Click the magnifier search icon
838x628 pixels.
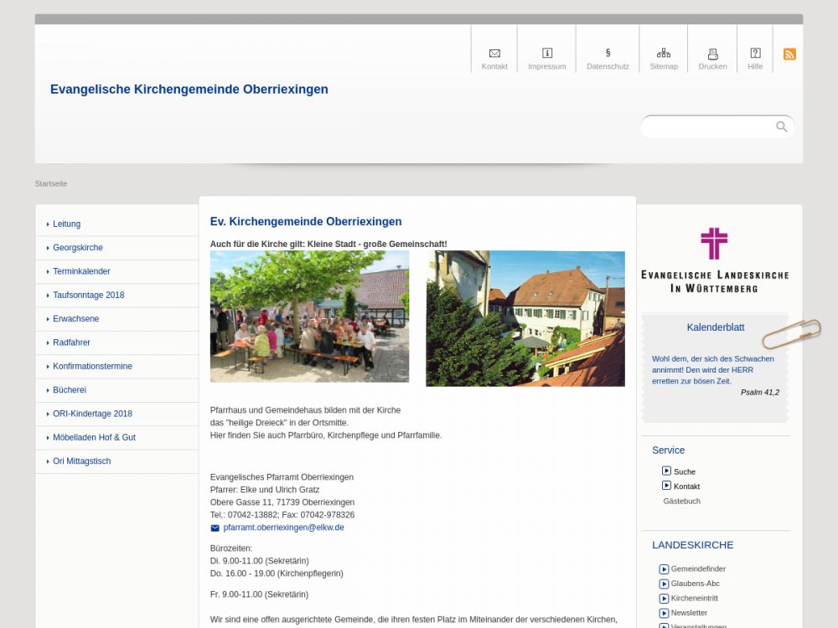[782, 127]
